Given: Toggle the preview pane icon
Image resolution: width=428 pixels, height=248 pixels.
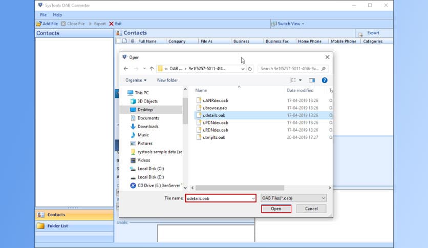Looking at the screenshot, I should (x=312, y=80).
